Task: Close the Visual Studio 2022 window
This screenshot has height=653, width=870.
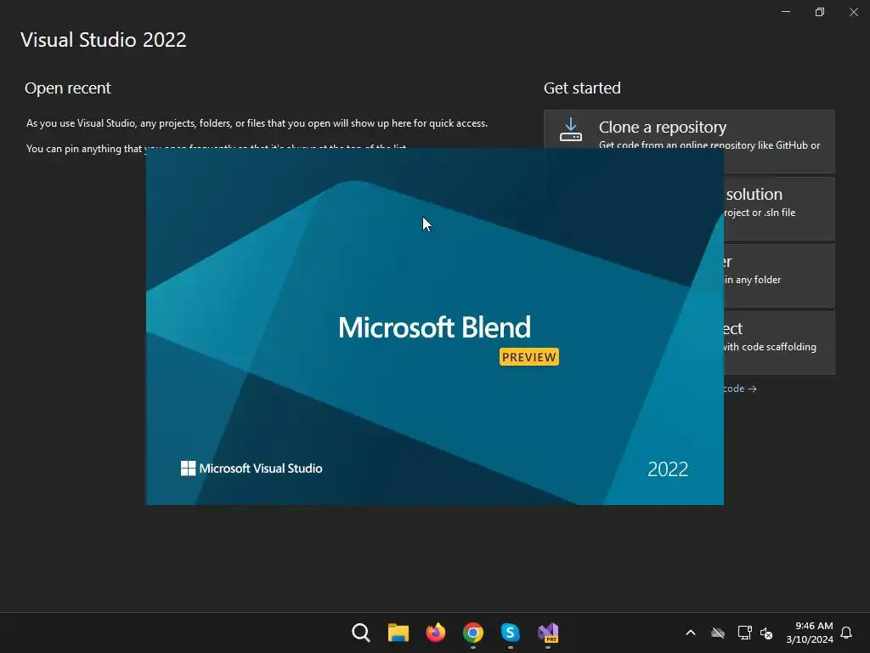Action: click(x=853, y=12)
